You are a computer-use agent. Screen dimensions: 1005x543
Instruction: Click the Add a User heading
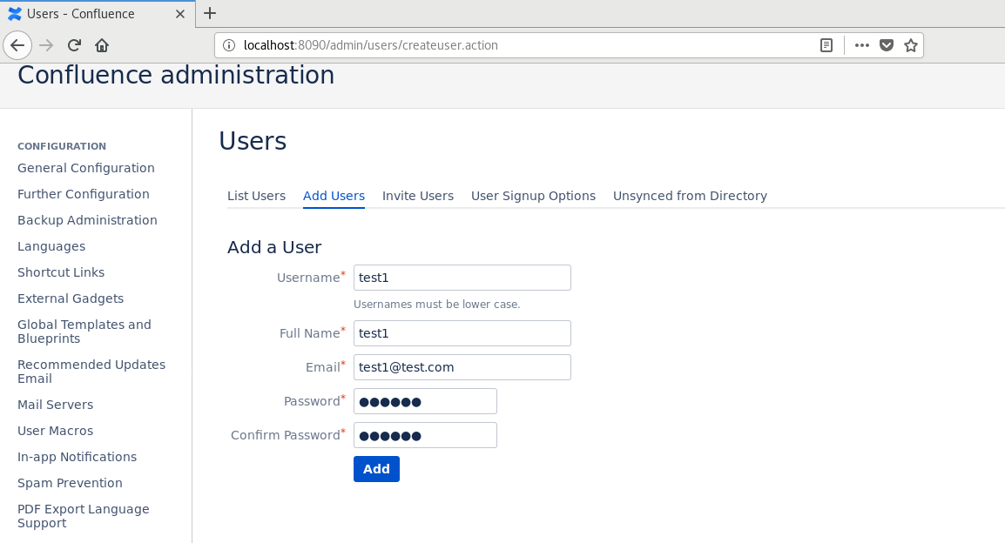[x=274, y=248]
